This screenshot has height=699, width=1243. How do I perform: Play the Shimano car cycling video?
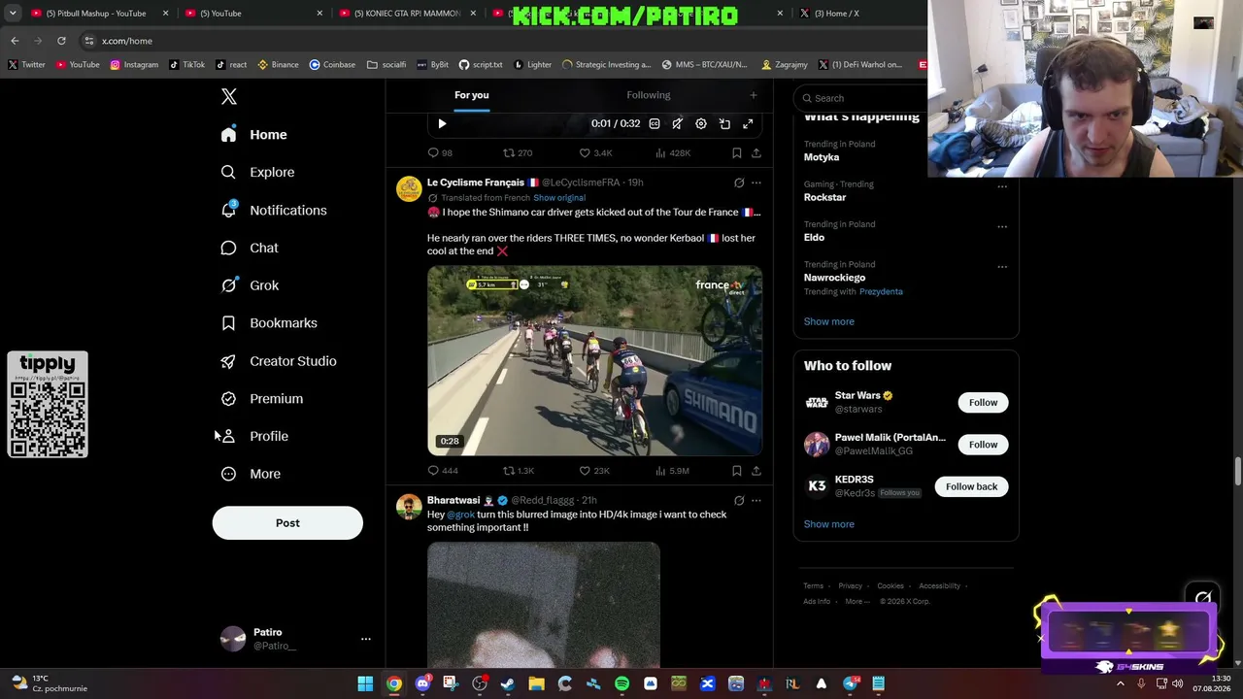(x=594, y=361)
